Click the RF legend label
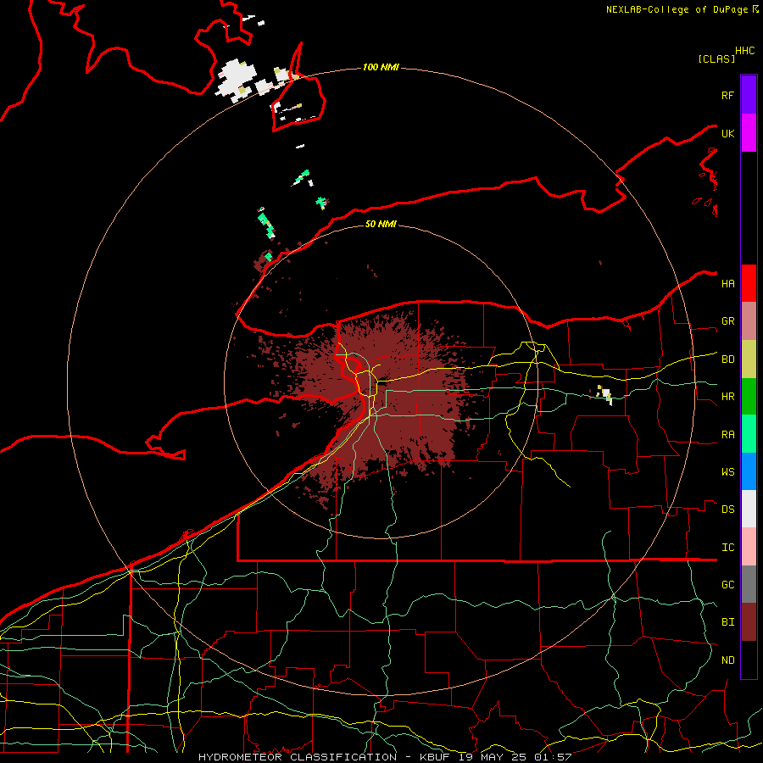 [727, 95]
